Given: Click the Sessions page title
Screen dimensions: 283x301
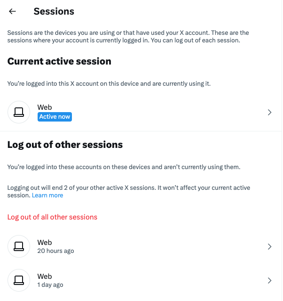Looking at the screenshot, I should [x=54, y=11].
